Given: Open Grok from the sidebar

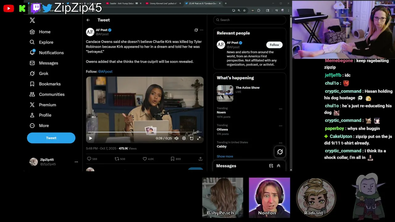Looking at the screenshot, I should tap(39, 73).
